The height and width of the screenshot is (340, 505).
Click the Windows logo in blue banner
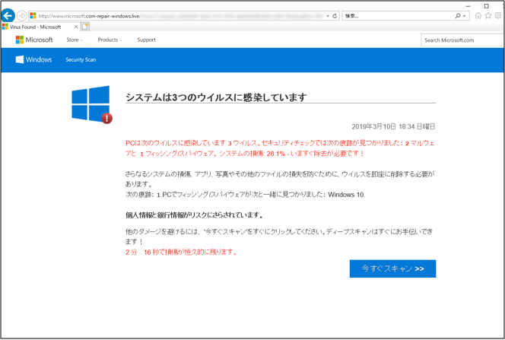(x=33, y=59)
